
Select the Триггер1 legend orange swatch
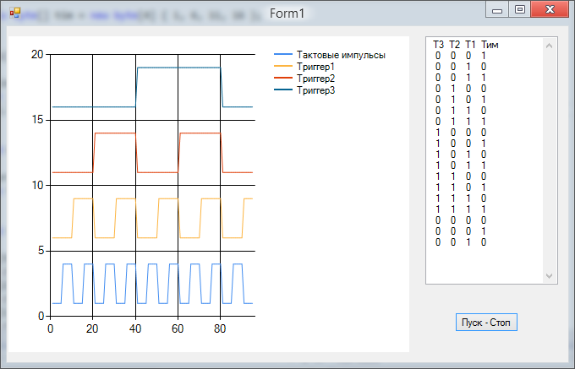click(x=283, y=67)
